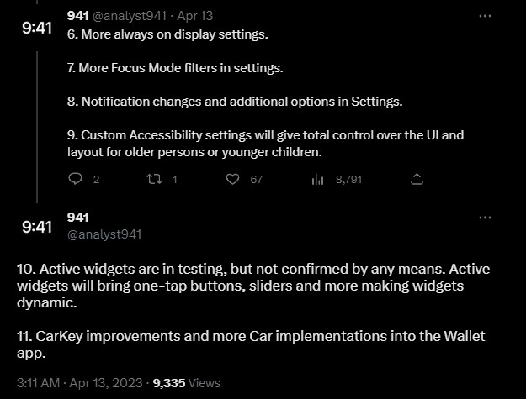View analytics icon showing 8,791 views
The width and height of the screenshot is (526, 399).
317,180
